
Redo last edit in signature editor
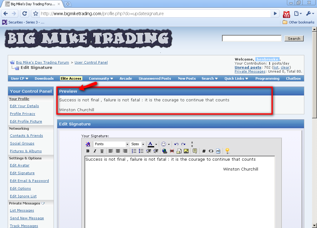pos(183,144)
